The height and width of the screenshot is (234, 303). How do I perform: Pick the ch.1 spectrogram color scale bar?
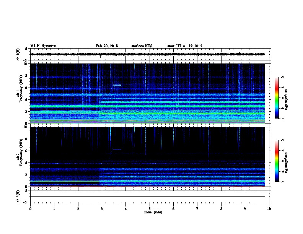277,98
